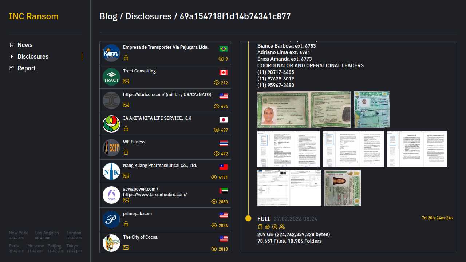Click the crossed-out eye icon under FULL

[x=268, y=227]
